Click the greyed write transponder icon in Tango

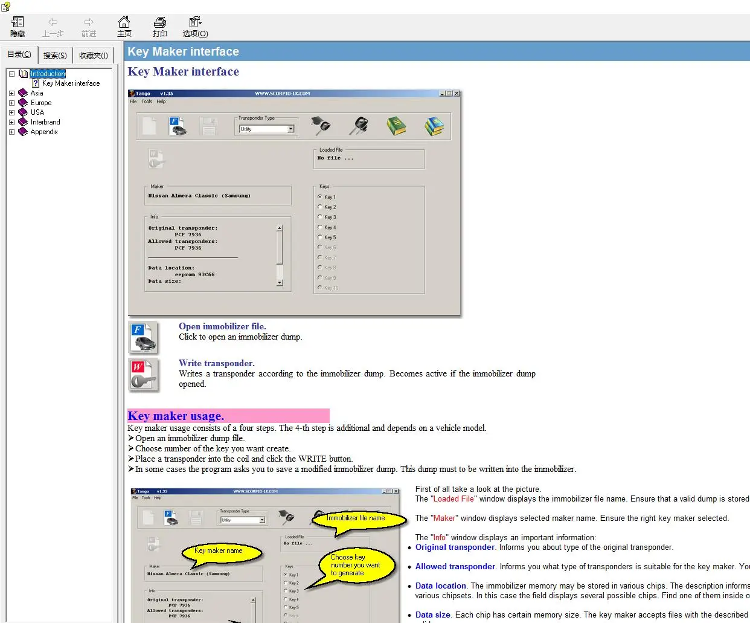(x=155, y=159)
